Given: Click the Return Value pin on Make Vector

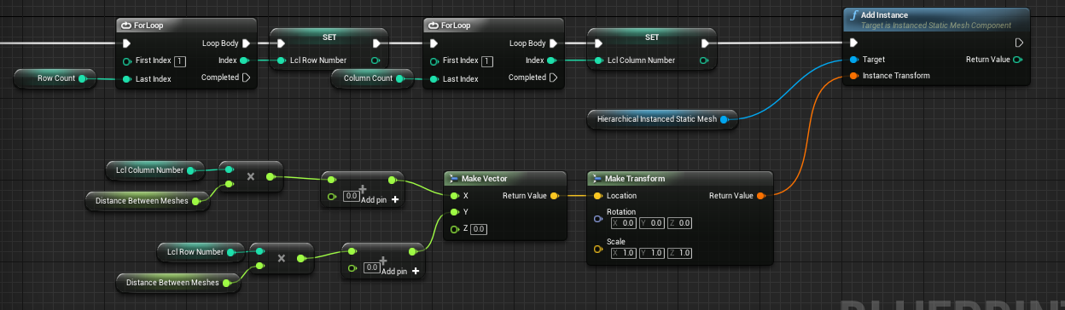Looking at the screenshot, I should (x=554, y=196).
